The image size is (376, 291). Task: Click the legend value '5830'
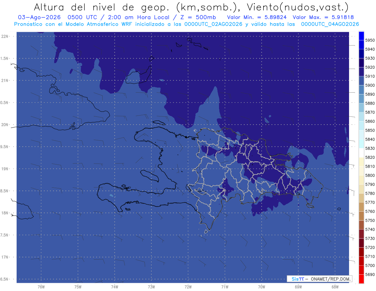(370, 148)
